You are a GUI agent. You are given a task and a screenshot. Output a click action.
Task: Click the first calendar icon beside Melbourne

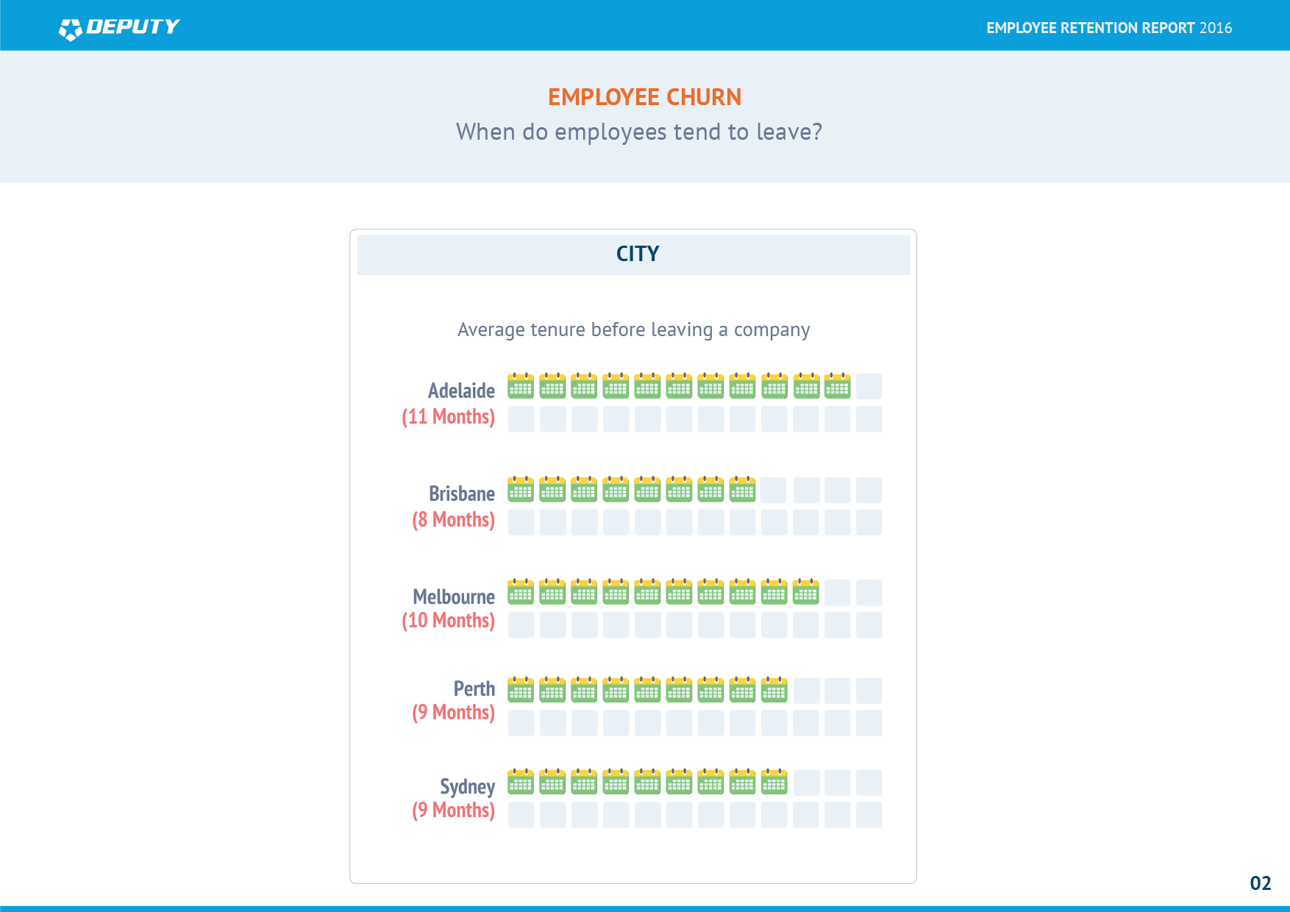click(521, 592)
